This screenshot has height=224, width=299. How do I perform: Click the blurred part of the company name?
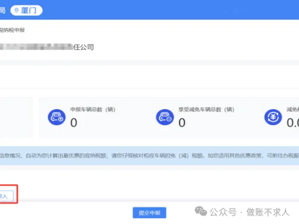coord(36,47)
